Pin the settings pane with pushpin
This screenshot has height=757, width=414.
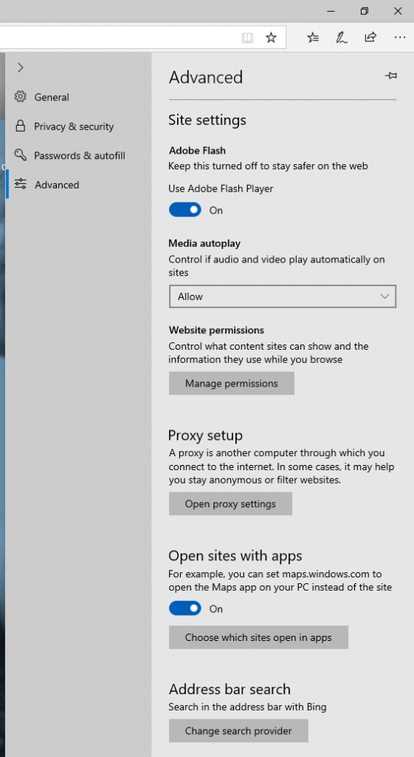[x=391, y=76]
